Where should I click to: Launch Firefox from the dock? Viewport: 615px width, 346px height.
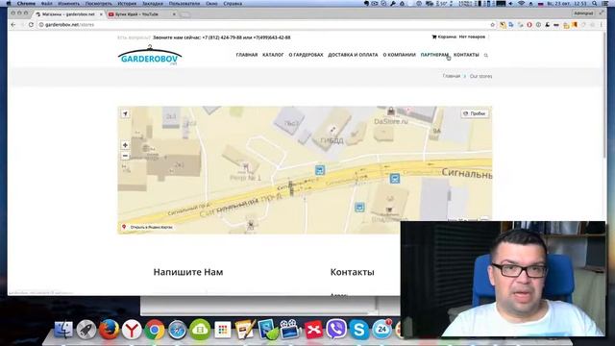109,330
